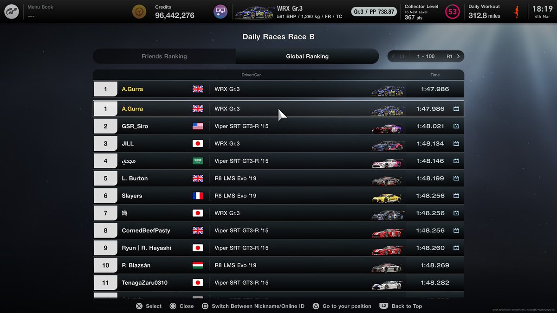Open replay icon for JILL row

(456, 144)
